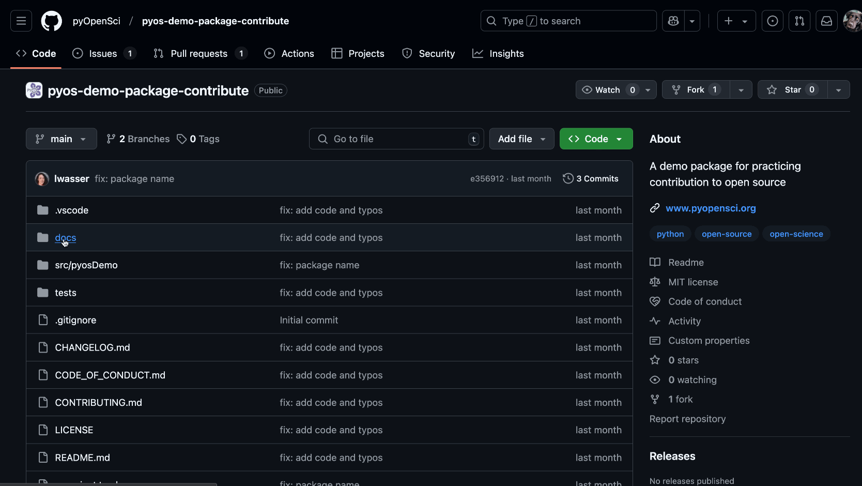View the MIT license link
This screenshot has height=486, width=862.
point(684,282)
